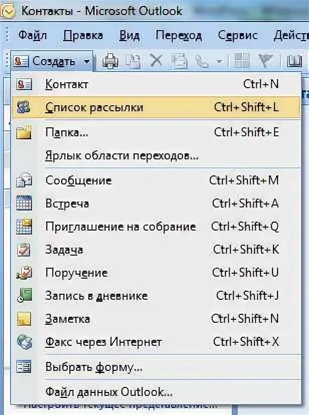Select Приглашение на собрание
The image size is (309, 415).
pyautogui.click(x=120, y=227)
